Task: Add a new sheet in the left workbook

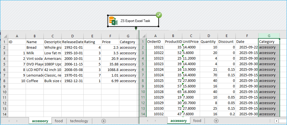Action: click(104, 121)
